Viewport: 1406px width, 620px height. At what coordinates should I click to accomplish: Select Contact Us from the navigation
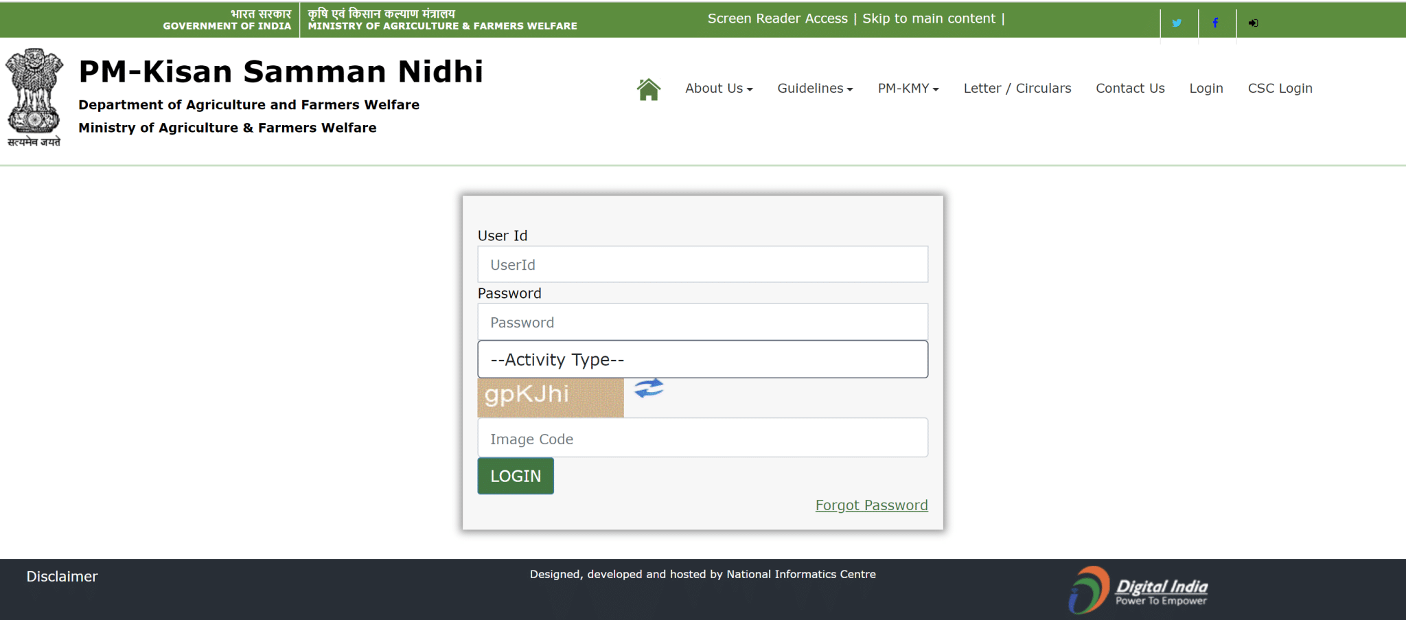[x=1130, y=88]
